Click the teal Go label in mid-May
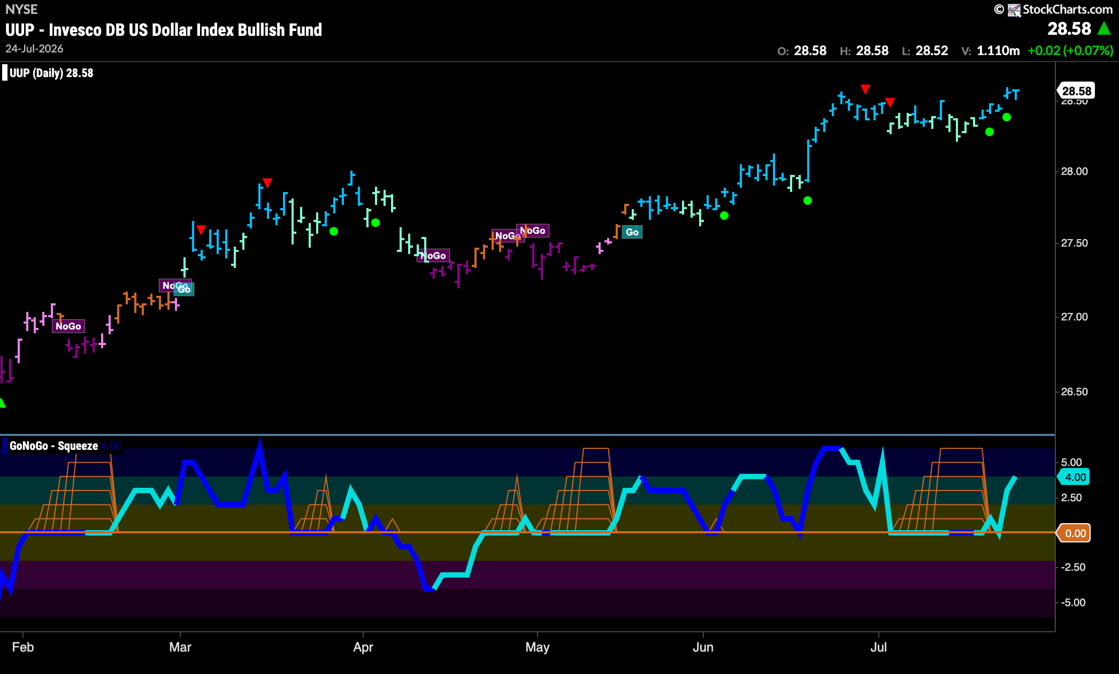Image resolution: width=1119 pixels, height=674 pixels. 632,232
